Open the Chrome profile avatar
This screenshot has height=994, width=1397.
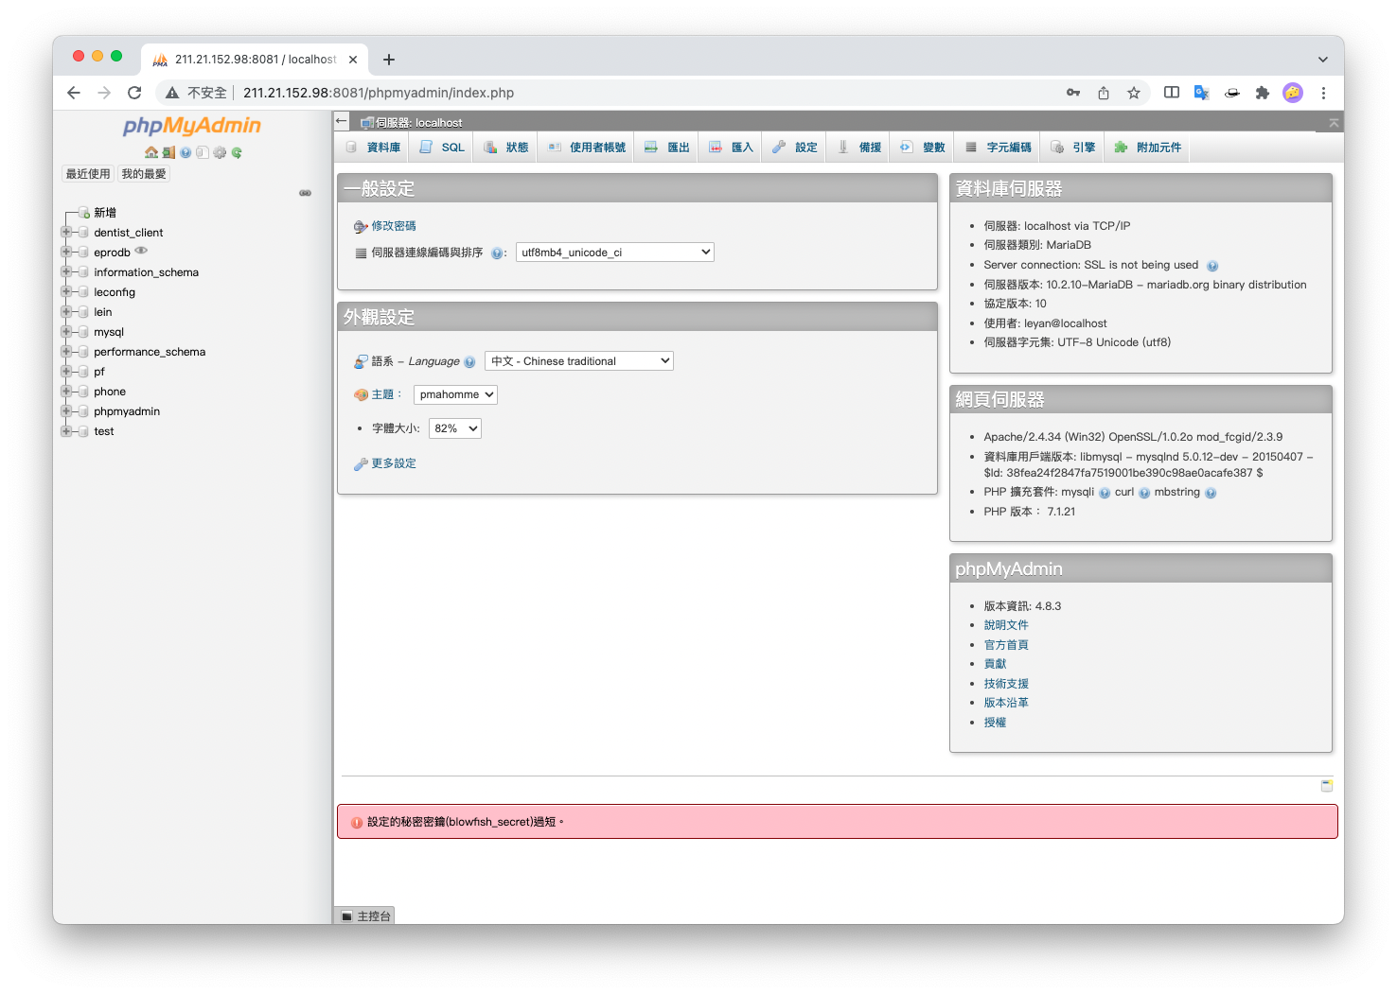point(1293,93)
